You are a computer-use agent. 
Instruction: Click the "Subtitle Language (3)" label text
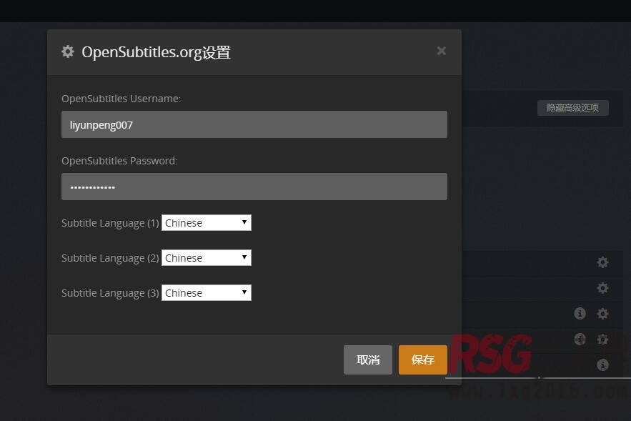coord(110,293)
